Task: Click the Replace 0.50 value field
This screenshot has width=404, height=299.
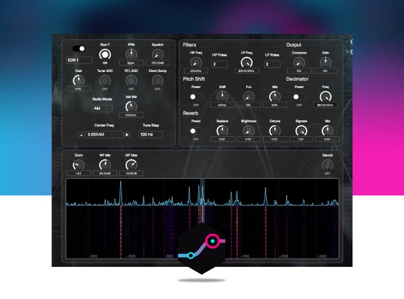Action: [x=222, y=139]
